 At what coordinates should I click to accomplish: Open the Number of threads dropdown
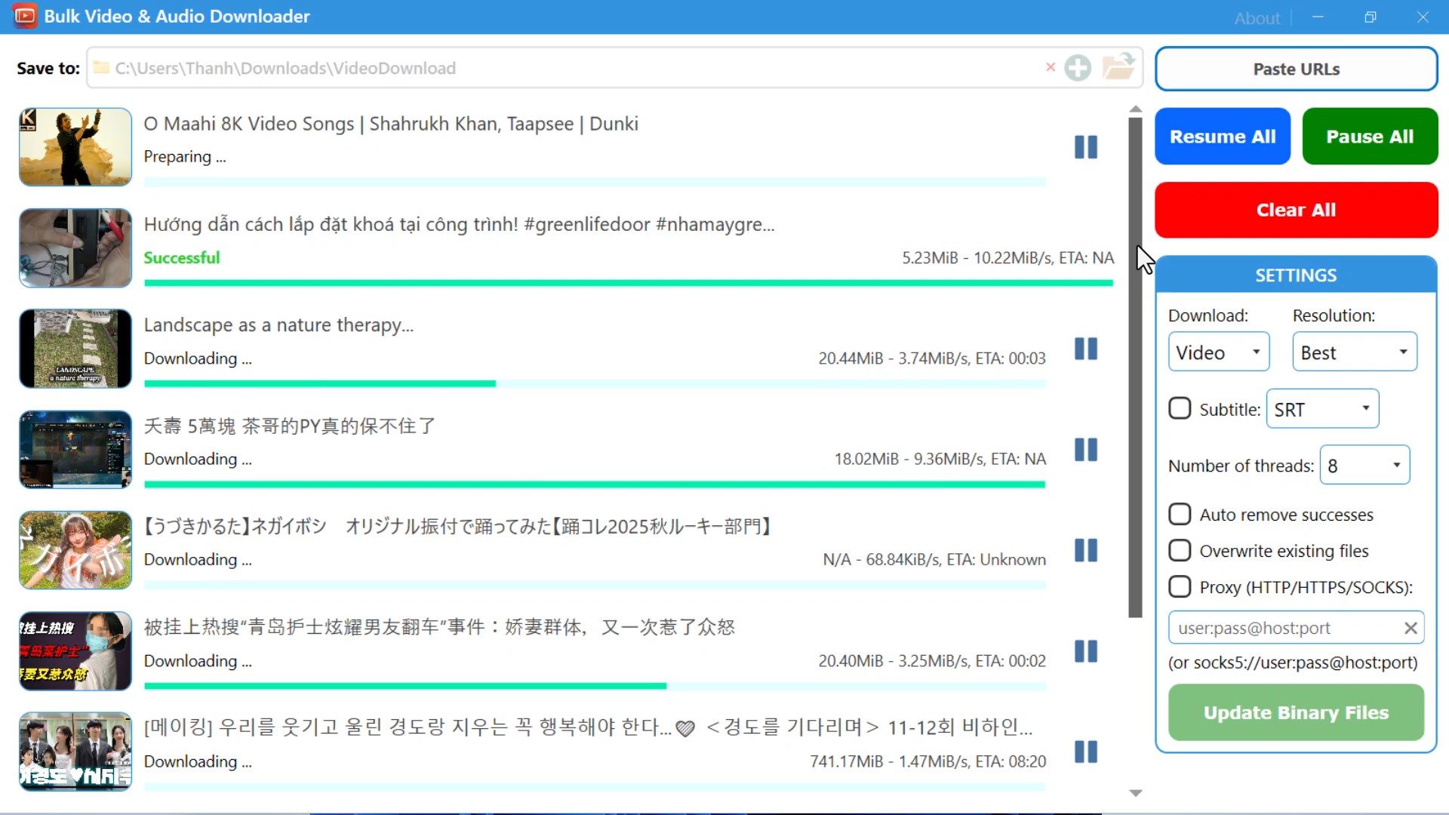tap(1364, 466)
